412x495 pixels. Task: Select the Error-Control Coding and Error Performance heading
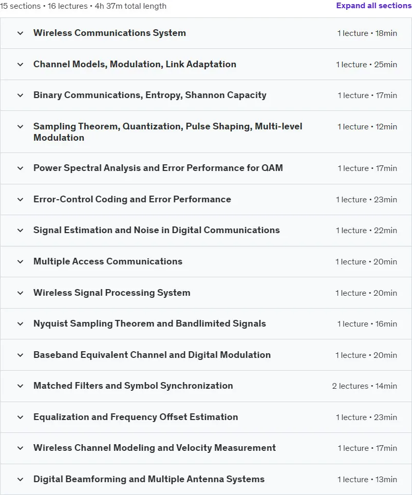click(x=132, y=200)
